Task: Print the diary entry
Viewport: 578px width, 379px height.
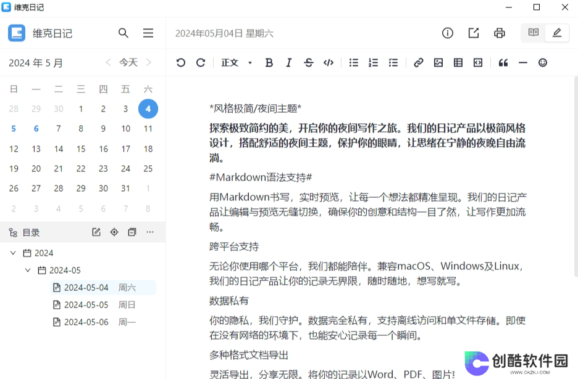Action: click(500, 33)
